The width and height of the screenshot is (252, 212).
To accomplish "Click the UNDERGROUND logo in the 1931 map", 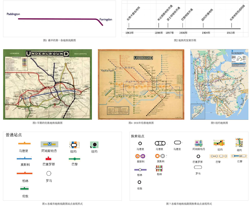I will point(143,58).
